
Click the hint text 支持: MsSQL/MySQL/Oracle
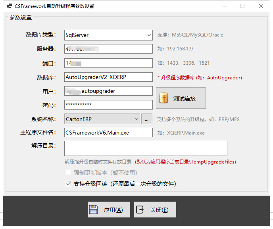click(x=190, y=35)
